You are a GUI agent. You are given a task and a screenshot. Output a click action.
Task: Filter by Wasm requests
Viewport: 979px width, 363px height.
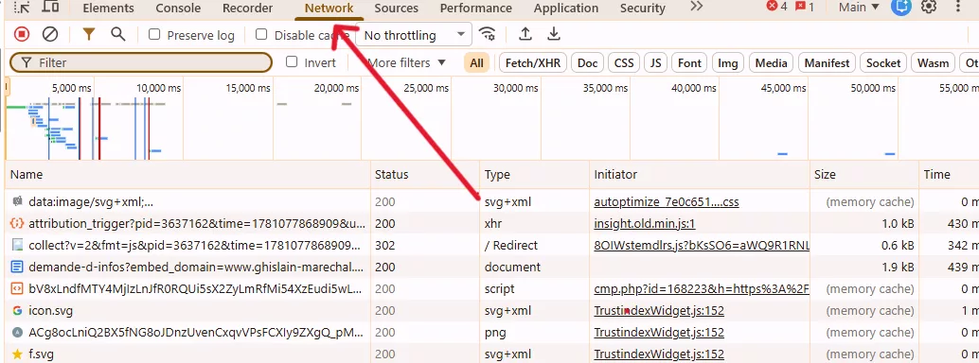point(933,62)
